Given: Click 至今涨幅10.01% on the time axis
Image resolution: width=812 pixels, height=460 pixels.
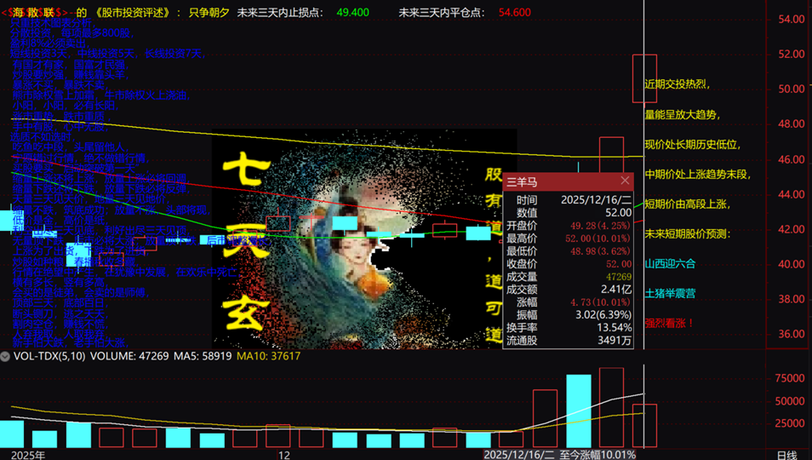Looking at the screenshot, I should 598,455.
